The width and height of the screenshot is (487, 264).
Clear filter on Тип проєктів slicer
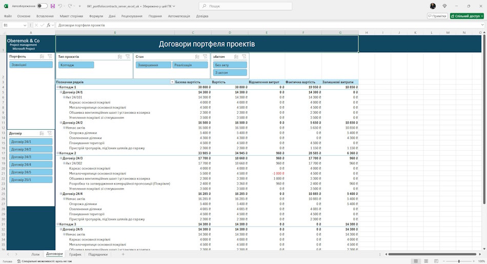point(128,56)
